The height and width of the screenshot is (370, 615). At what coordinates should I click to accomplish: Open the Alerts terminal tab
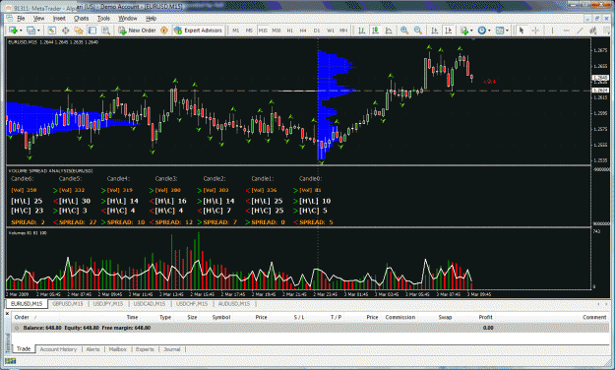pyautogui.click(x=92, y=349)
